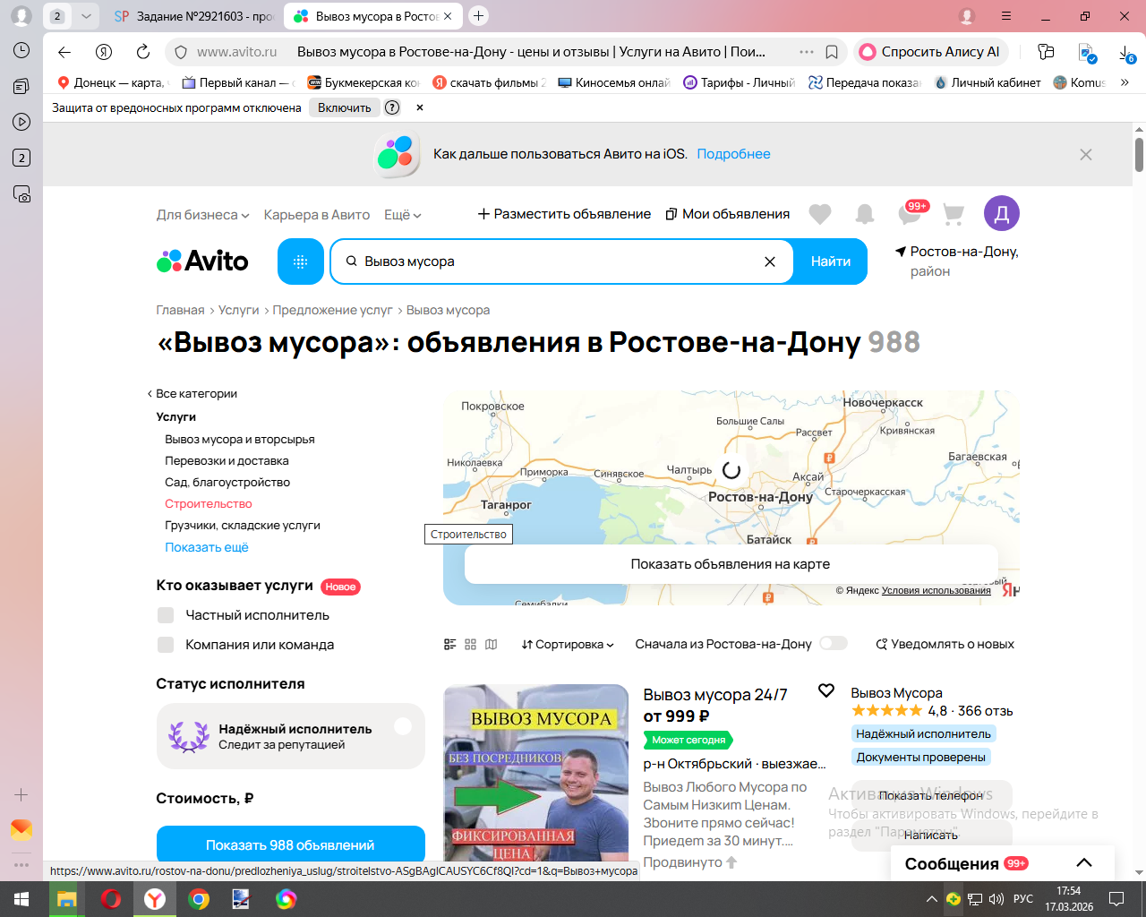Switch to list view of listings

click(x=450, y=645)
